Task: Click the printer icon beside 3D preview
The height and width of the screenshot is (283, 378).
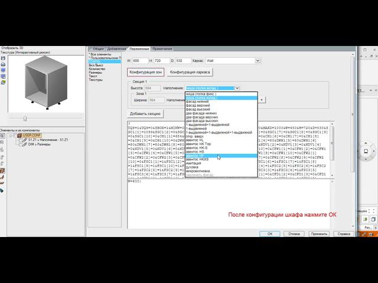Action: point(3,64)
